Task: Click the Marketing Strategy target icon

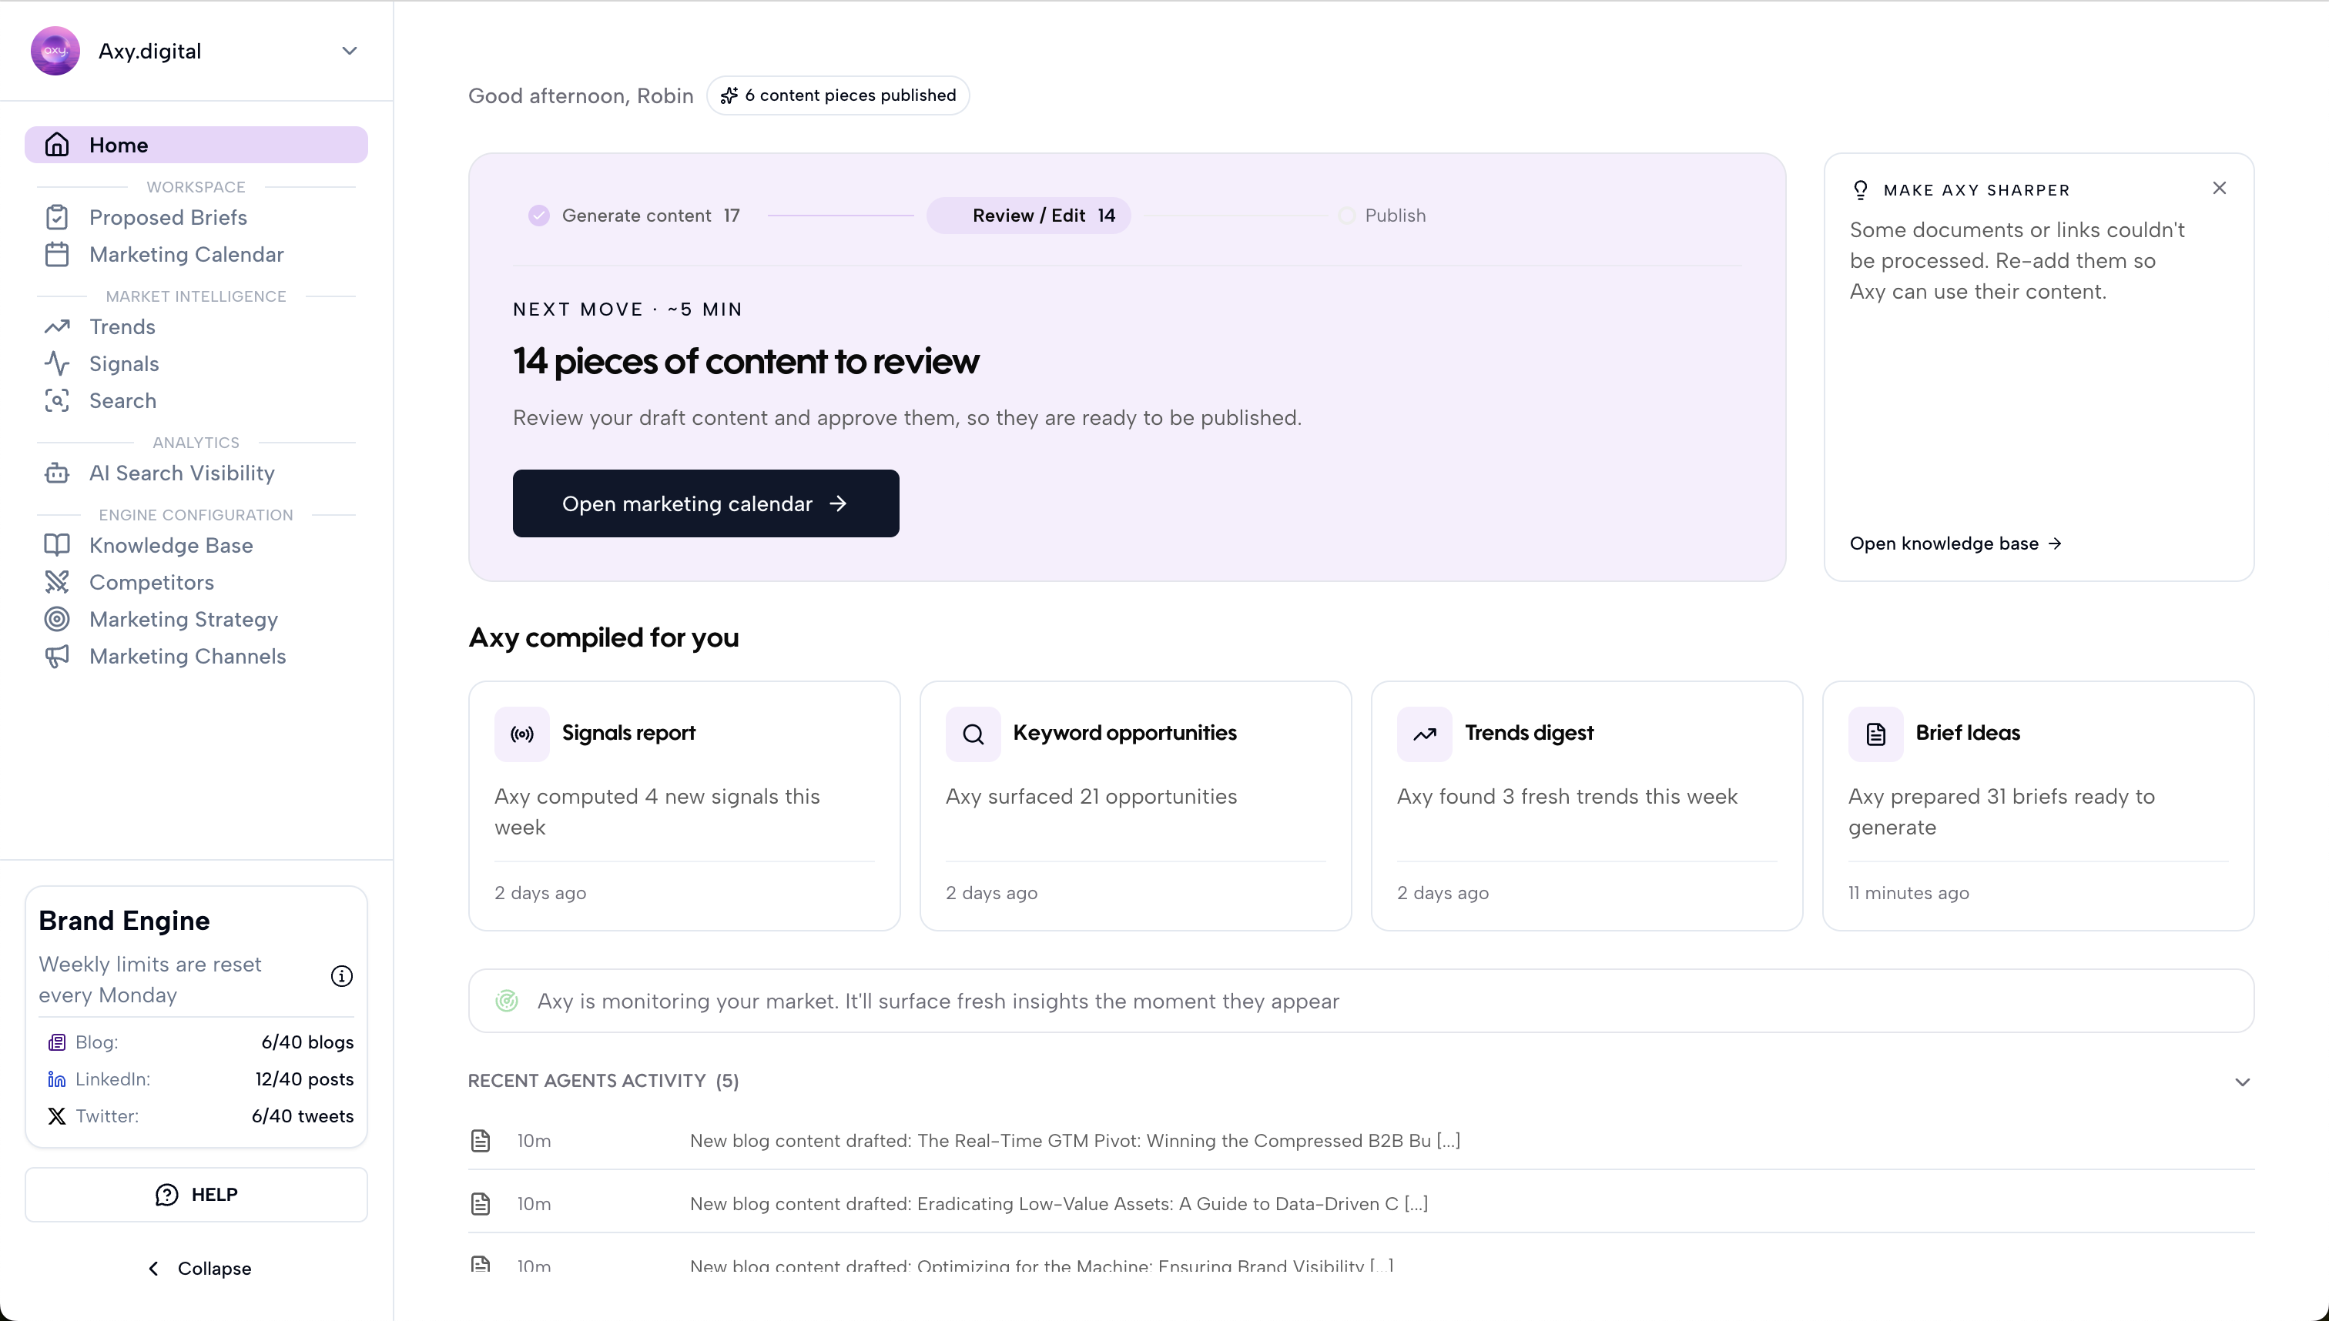Action: pos(57,620)
